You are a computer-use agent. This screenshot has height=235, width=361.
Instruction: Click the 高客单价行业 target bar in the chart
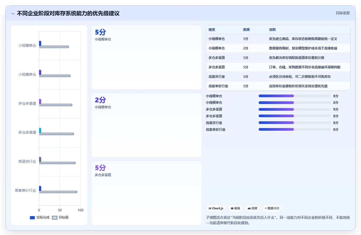click(x=58, y=192)
